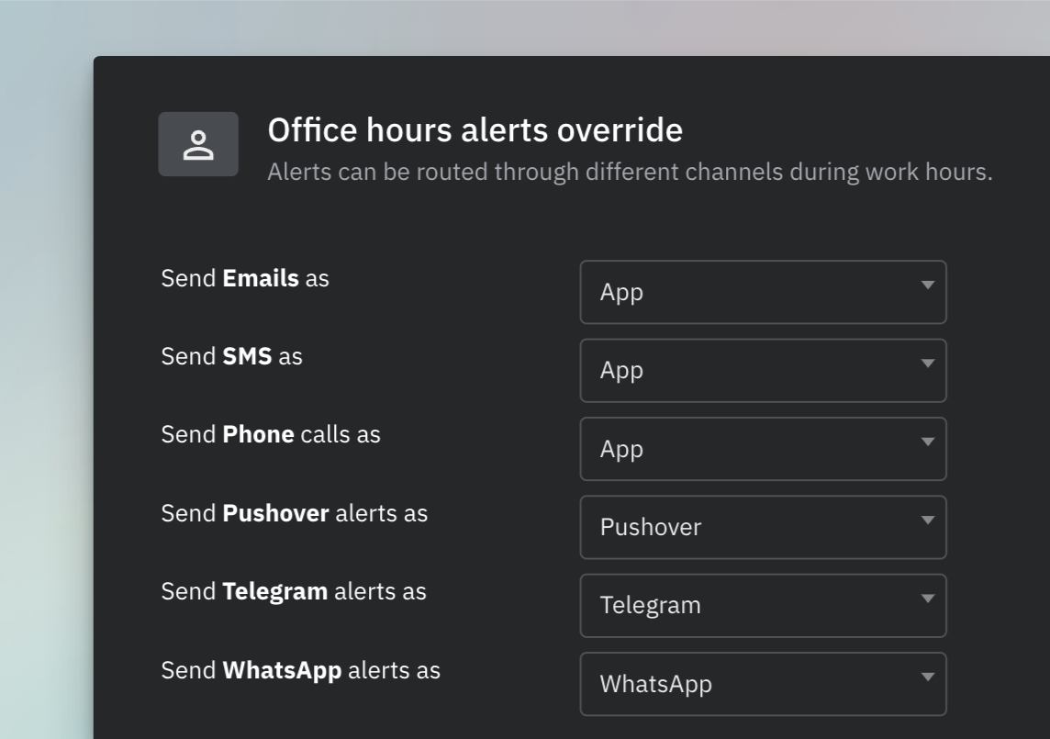The height and width of the screenshot is (739, 1050).
Task: Open the Send WhatsApp alerts as dropdown
Action: (762, 684)
